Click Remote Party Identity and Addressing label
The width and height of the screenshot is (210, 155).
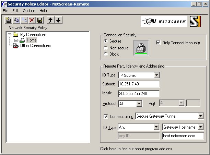(134, 66)
